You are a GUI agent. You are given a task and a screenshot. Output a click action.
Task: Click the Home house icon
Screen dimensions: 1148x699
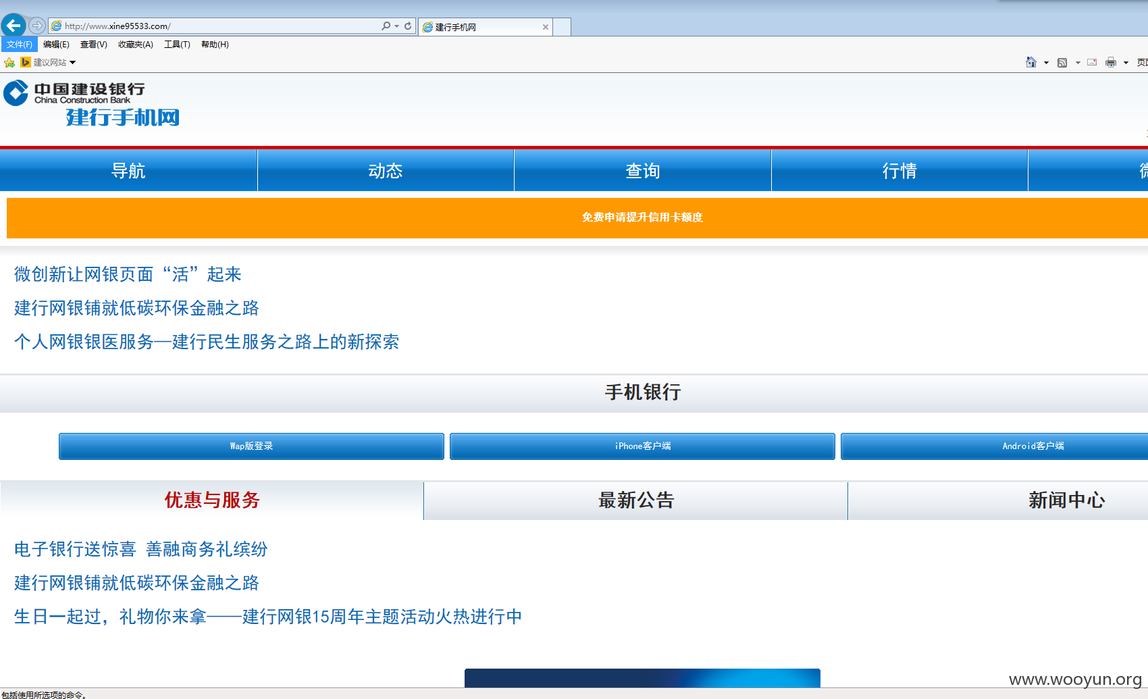tap(1030, 62)
